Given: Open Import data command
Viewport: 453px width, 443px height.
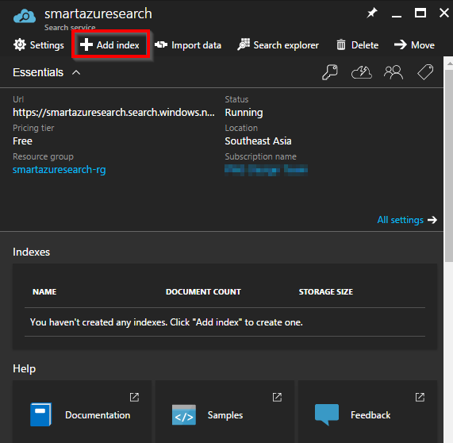Looking at the screenshot, I should [x=188, y=45].
